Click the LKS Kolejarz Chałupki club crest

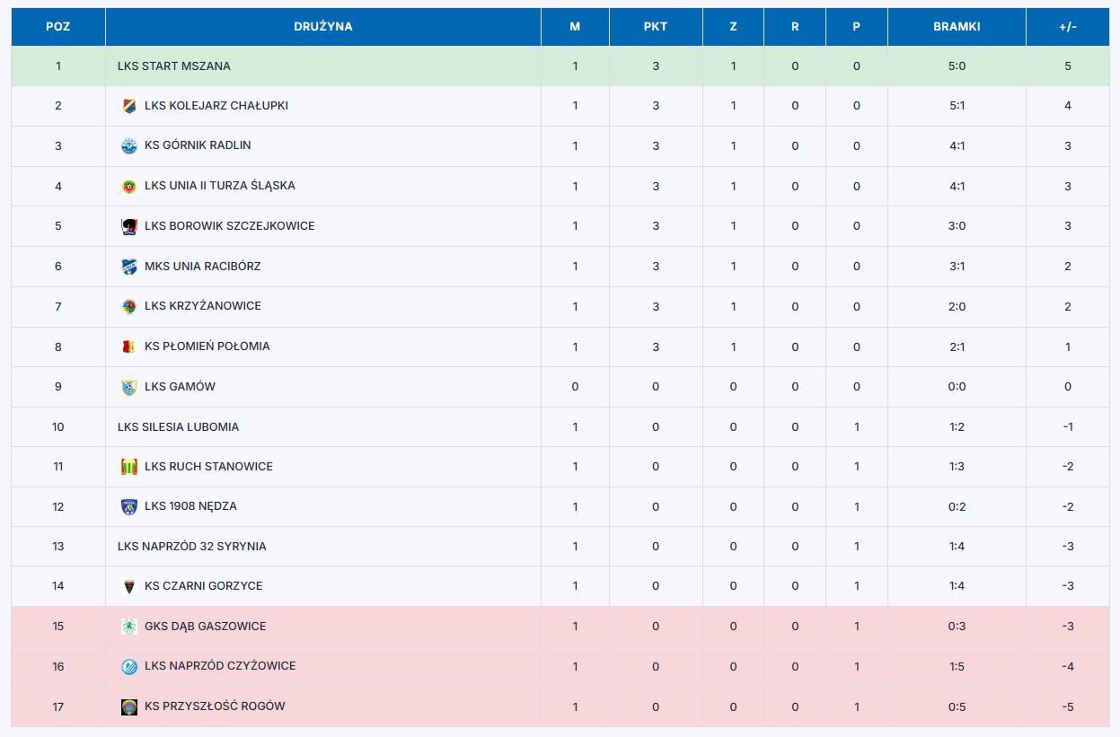click(x=129, y=106)
